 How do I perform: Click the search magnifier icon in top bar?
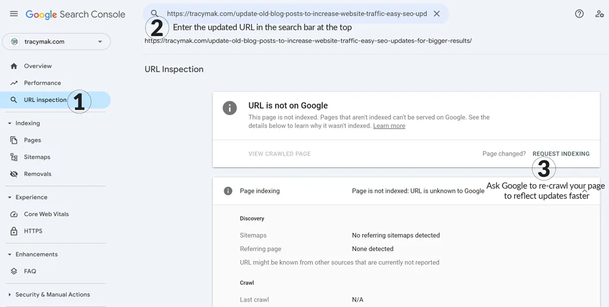[154, 14]
